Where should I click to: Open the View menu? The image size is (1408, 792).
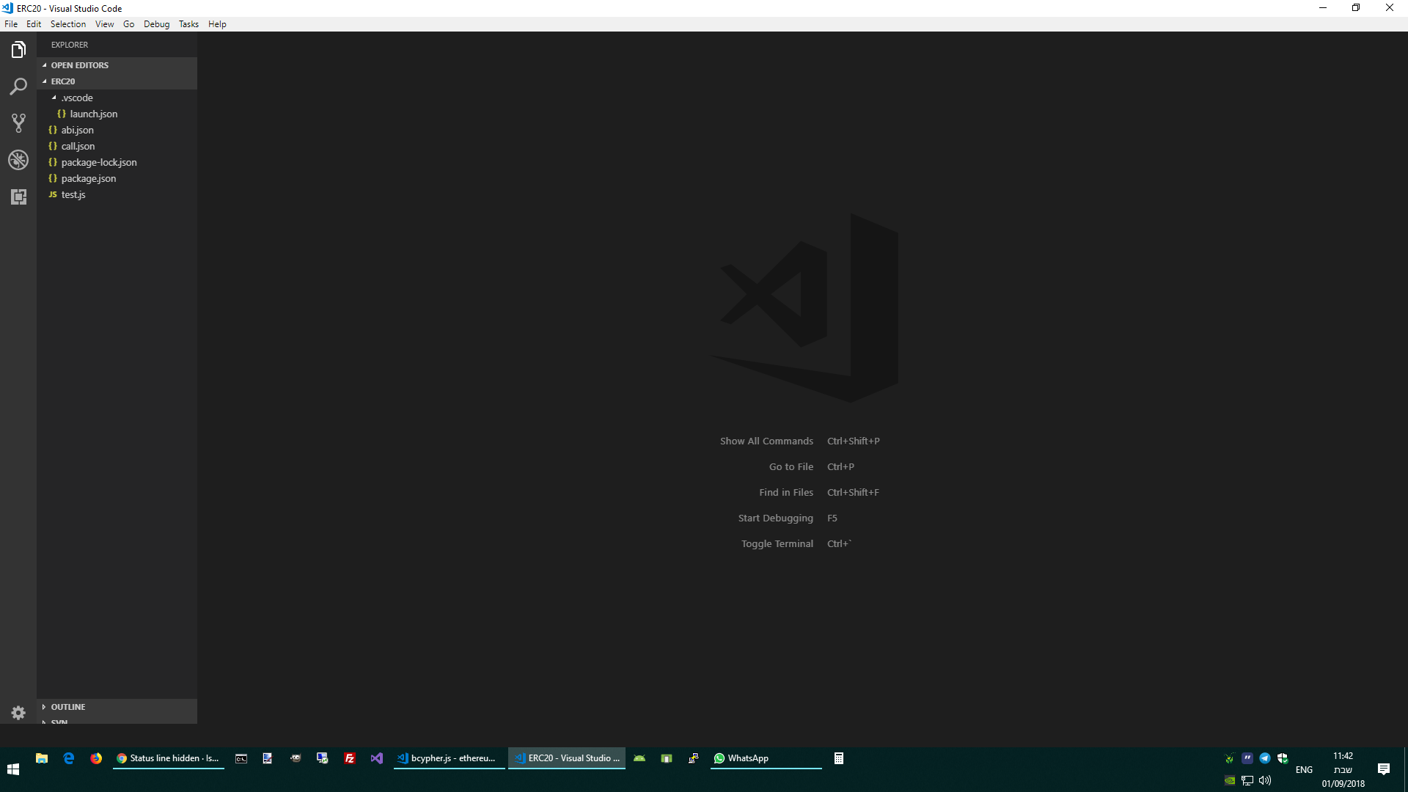pyautogui.click(x=104, y=24)
